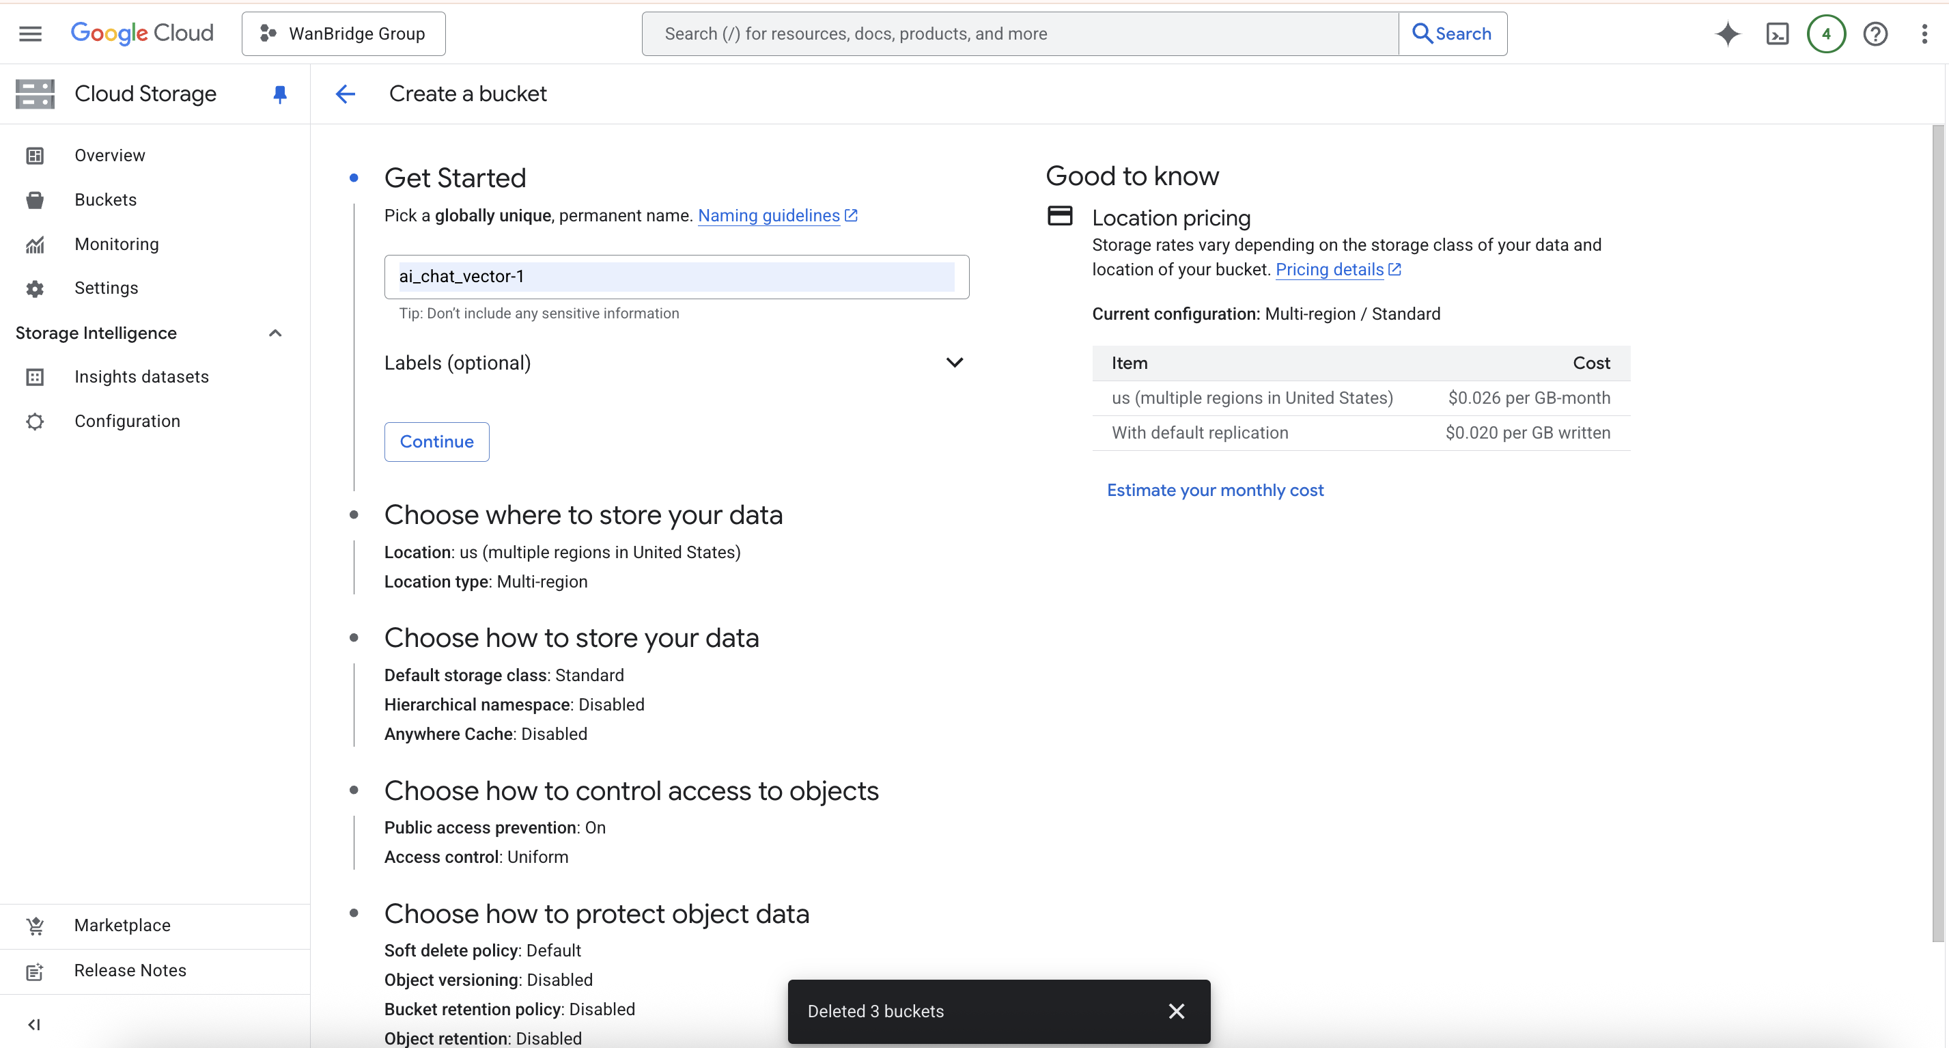Go back using the left arrow
The width and height of the screenshot is (1949, 1048).
coord(345,94)
